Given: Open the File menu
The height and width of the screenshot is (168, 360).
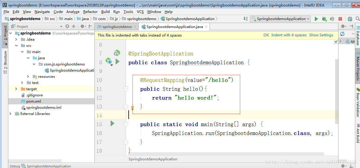Looking at the screenshot, I should tap(6, 11).
